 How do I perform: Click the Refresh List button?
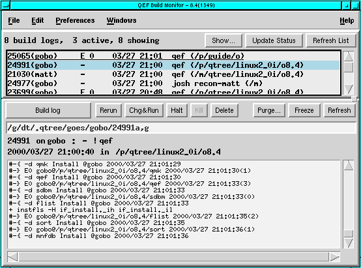pos(330,40)
